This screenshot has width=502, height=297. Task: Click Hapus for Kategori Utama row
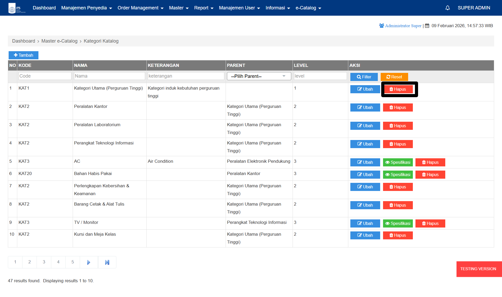[x=398, y=89]
